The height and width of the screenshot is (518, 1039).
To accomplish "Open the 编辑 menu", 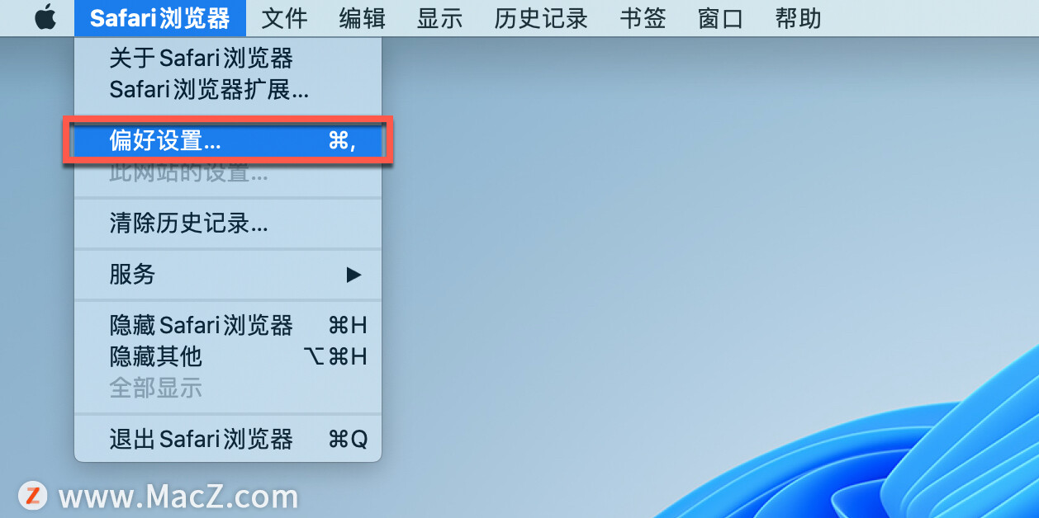I will [x=362, y=18].
